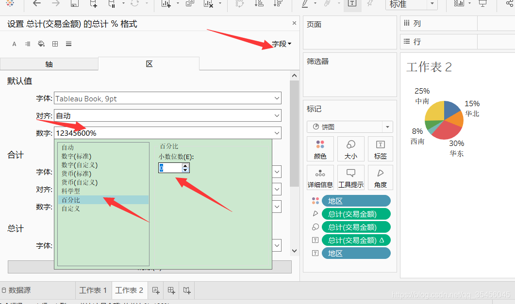Select 货币(标准) in number format list

(x=103, y=174)
